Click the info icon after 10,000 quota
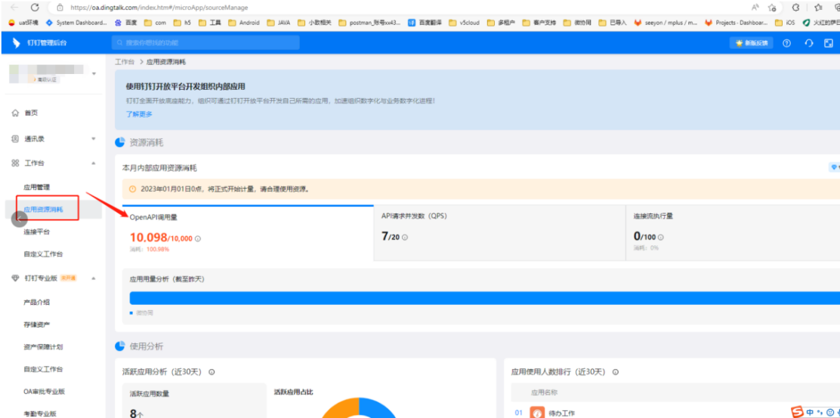Screen dimensions: 840x418 (x=198, y=238)
